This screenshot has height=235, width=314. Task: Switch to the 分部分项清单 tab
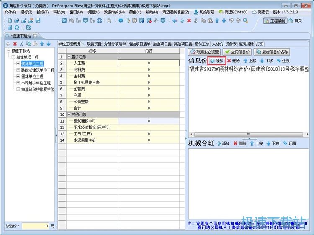[115, 44]
